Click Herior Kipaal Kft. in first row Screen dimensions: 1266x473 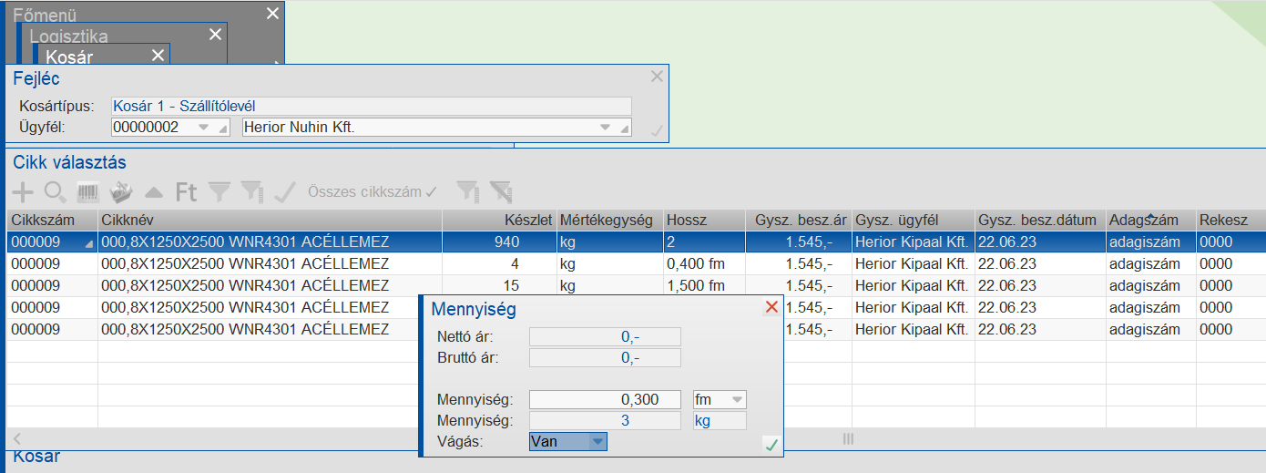click(x=912, y=242)
